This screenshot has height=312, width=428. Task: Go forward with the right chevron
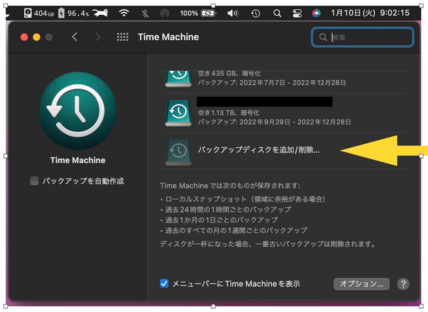tap(98, 37)
